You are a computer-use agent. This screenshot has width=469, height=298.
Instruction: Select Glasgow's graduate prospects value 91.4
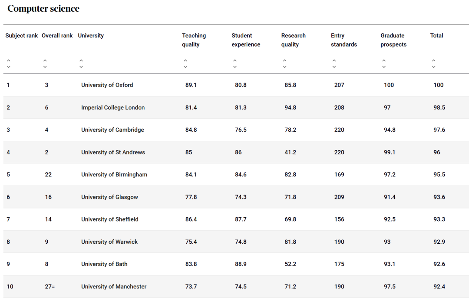(x=390, y=197)
